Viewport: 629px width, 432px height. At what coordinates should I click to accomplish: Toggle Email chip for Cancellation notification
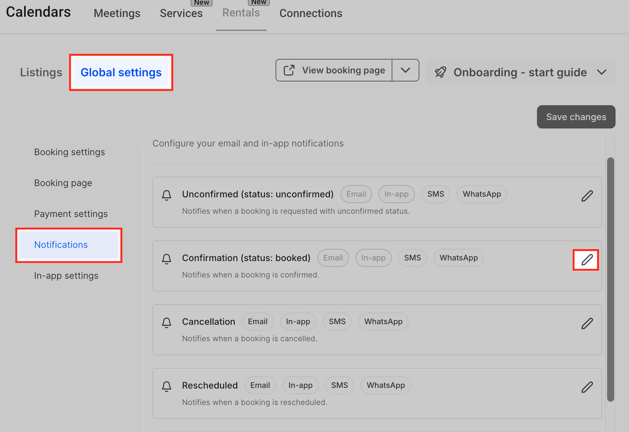pyautogui.click(x=258, y=322)
